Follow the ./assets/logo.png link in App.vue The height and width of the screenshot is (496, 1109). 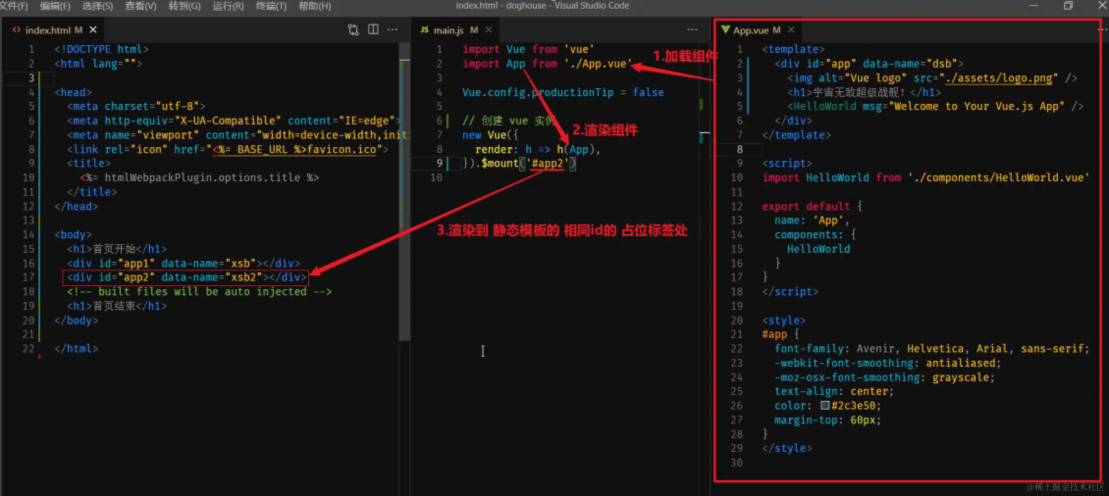coord(998,78)
